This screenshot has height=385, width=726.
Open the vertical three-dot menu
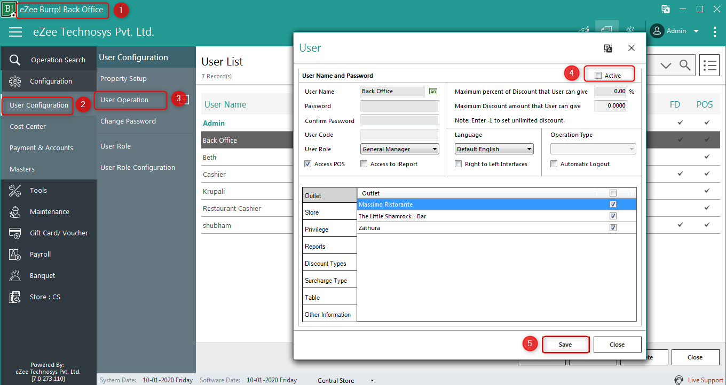pos(715,31)
